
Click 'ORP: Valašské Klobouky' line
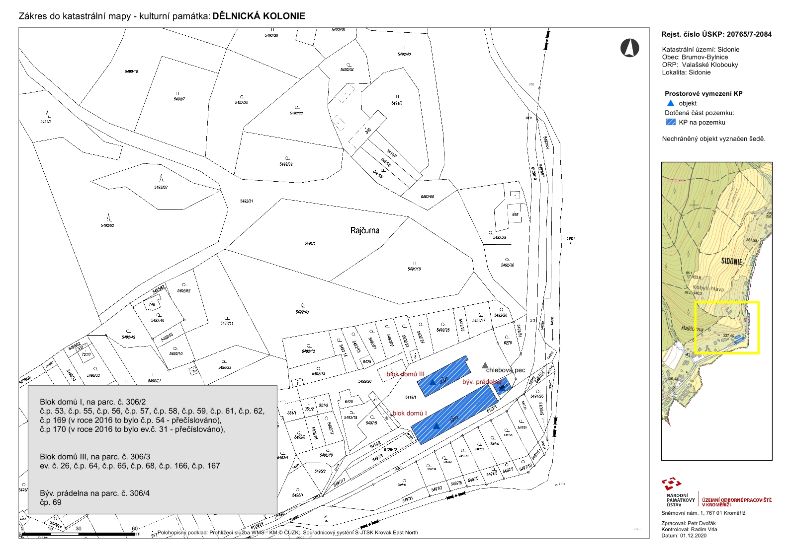[x=700, y=65]
